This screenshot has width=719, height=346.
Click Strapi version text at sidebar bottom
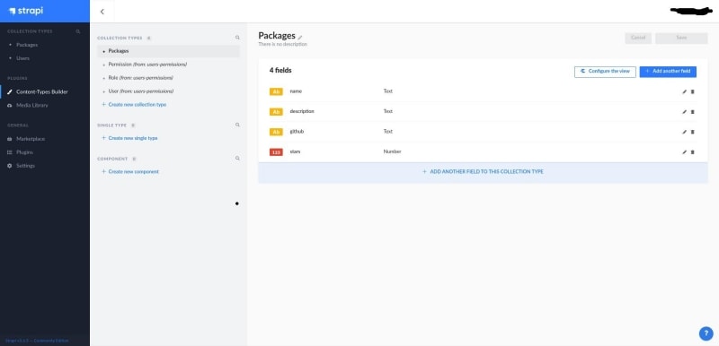(x=37, y=341)
